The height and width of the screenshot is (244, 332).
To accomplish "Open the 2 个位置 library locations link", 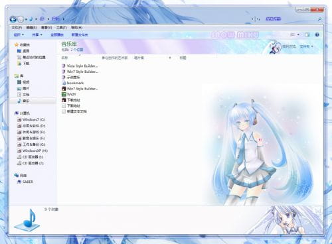I will click(77, 50).
